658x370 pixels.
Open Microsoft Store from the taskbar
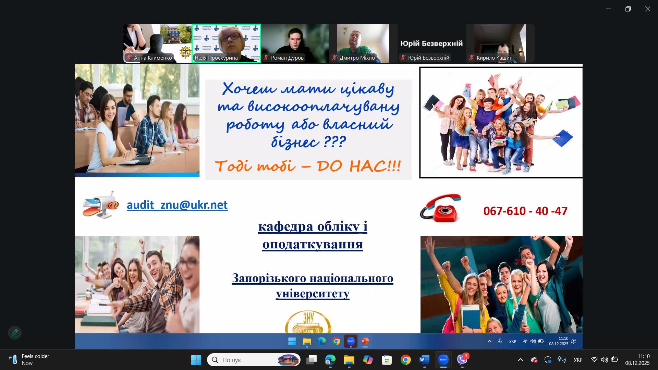pos(387,360)
